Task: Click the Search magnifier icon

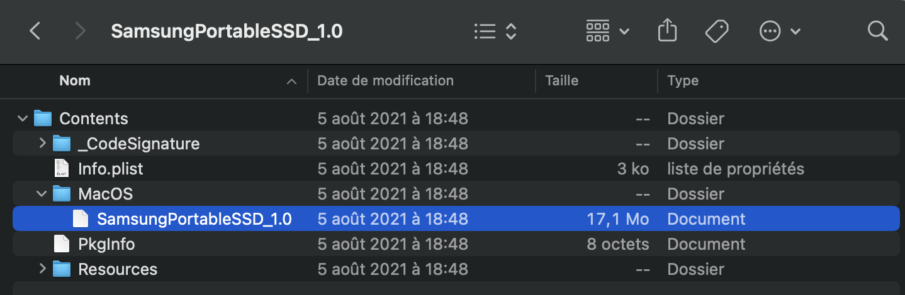Action: tap(877, 31)
